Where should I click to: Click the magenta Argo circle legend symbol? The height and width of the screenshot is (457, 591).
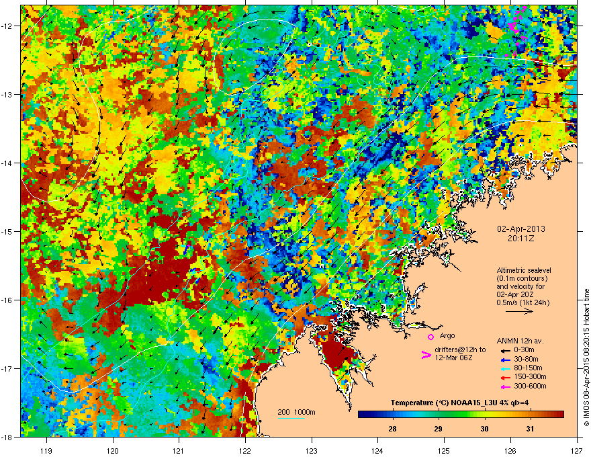(430, 337)
